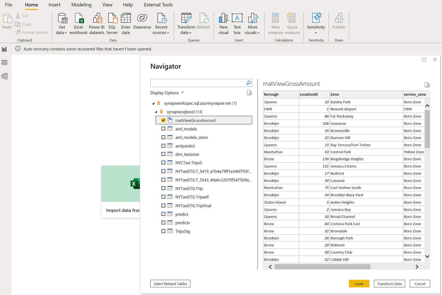This screenshot has width=442, height=295.
Task: Check the TripsStg table
Action: tap(163, 231)
